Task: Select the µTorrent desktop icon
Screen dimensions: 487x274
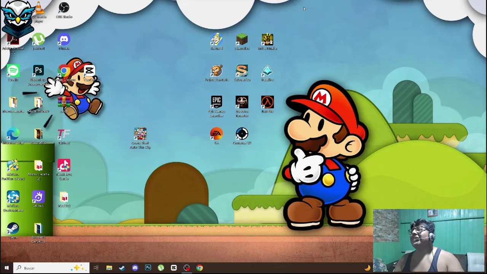Action: pyautogui.click(x=38, y=40)
